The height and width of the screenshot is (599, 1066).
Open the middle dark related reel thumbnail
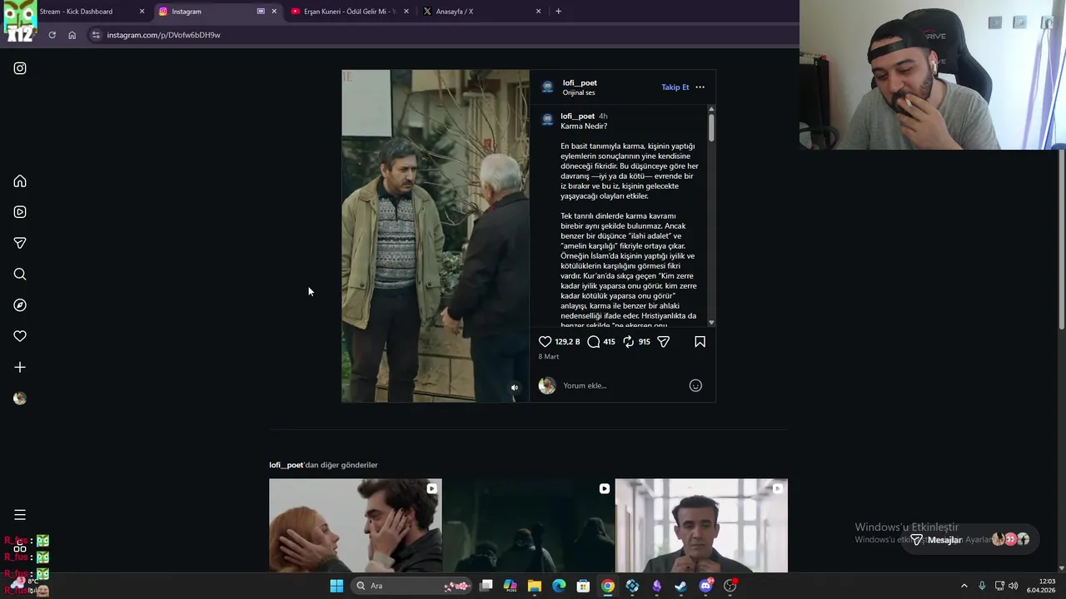tap(528, 526)
